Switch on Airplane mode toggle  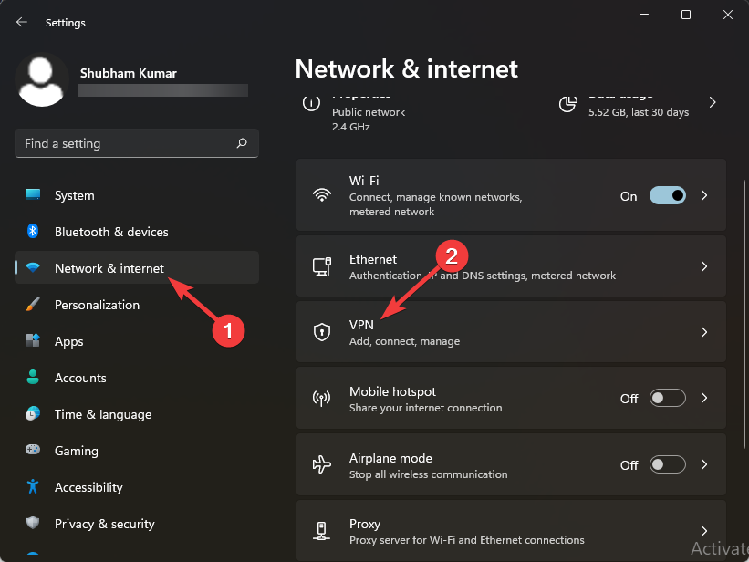tap(667, 464)
